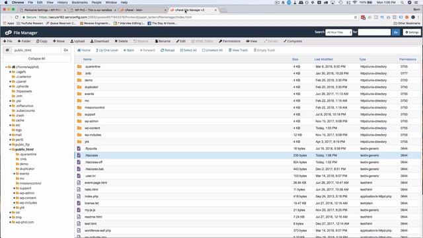Screen dimensions: 423x238
Task: Open the Permissions dialog
Action: (229, 41)
